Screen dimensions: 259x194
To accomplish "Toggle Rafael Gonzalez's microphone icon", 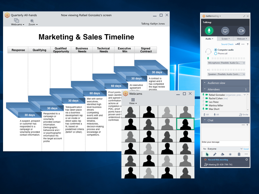I will 203,95.
